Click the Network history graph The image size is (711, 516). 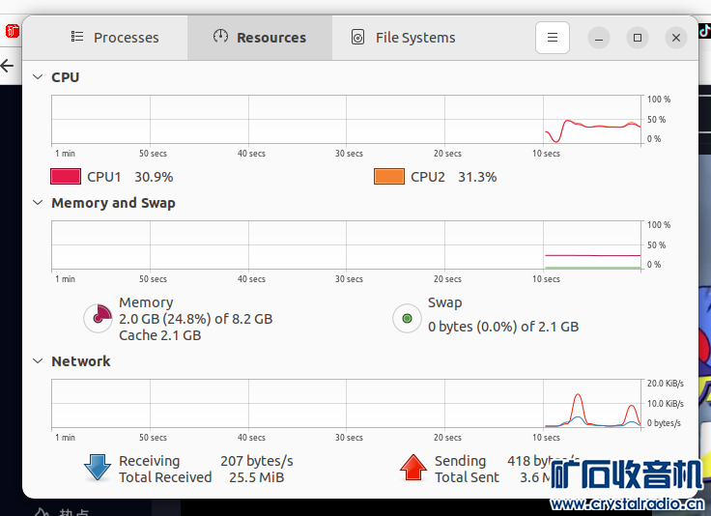[x=347, y=404]
